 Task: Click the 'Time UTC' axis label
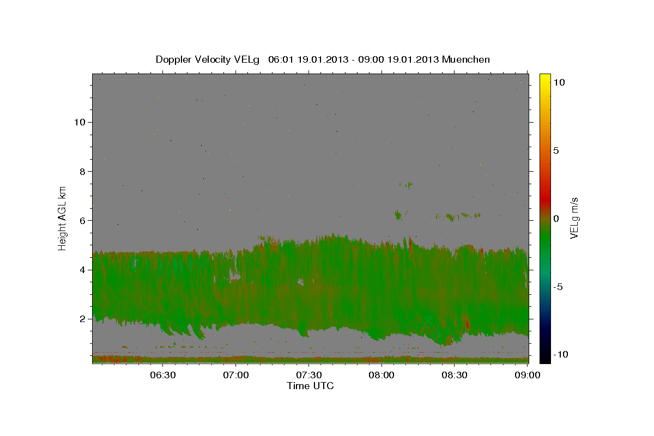pos(310,386)
